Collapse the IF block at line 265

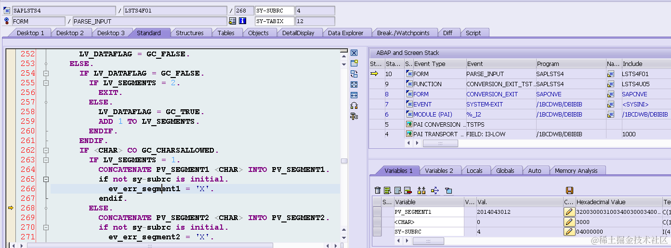46,179
